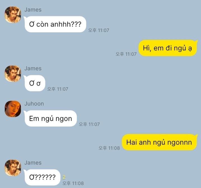201x188 pixels.
Task: Tap the yellow unread count '2'
Action: click(64, 177)
